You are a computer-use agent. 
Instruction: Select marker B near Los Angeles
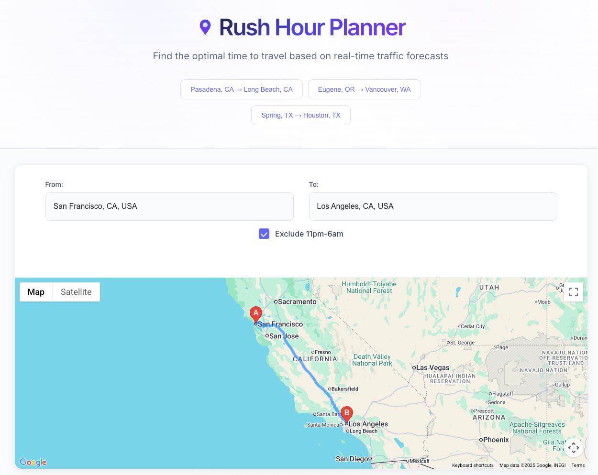coord(346,414)
